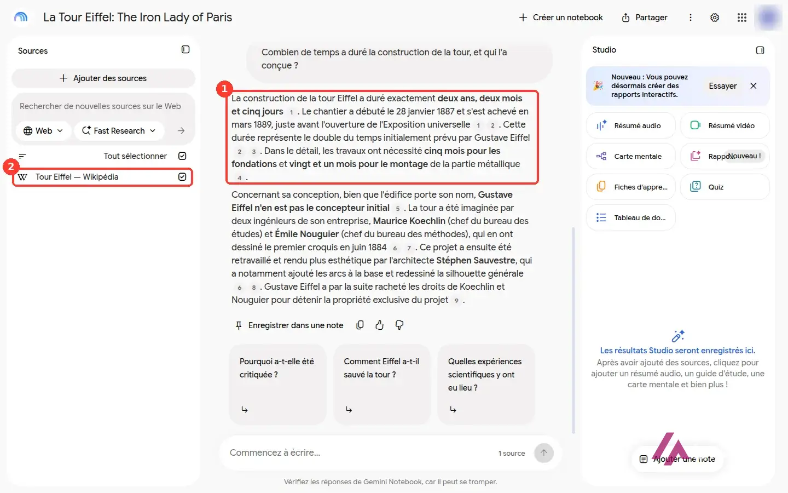Ask 'Quelles expériences scientifiques y ont eu lieu ?'
This screenshot has width=788, height=493.
486,385
